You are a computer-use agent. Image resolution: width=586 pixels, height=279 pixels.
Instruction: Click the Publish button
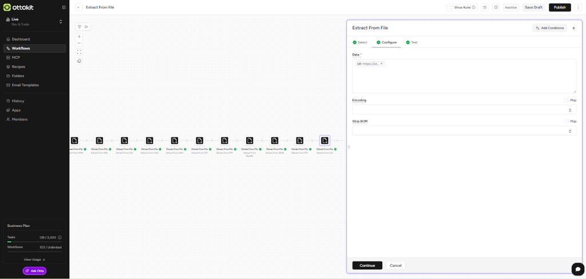click(x=559, y=7)
